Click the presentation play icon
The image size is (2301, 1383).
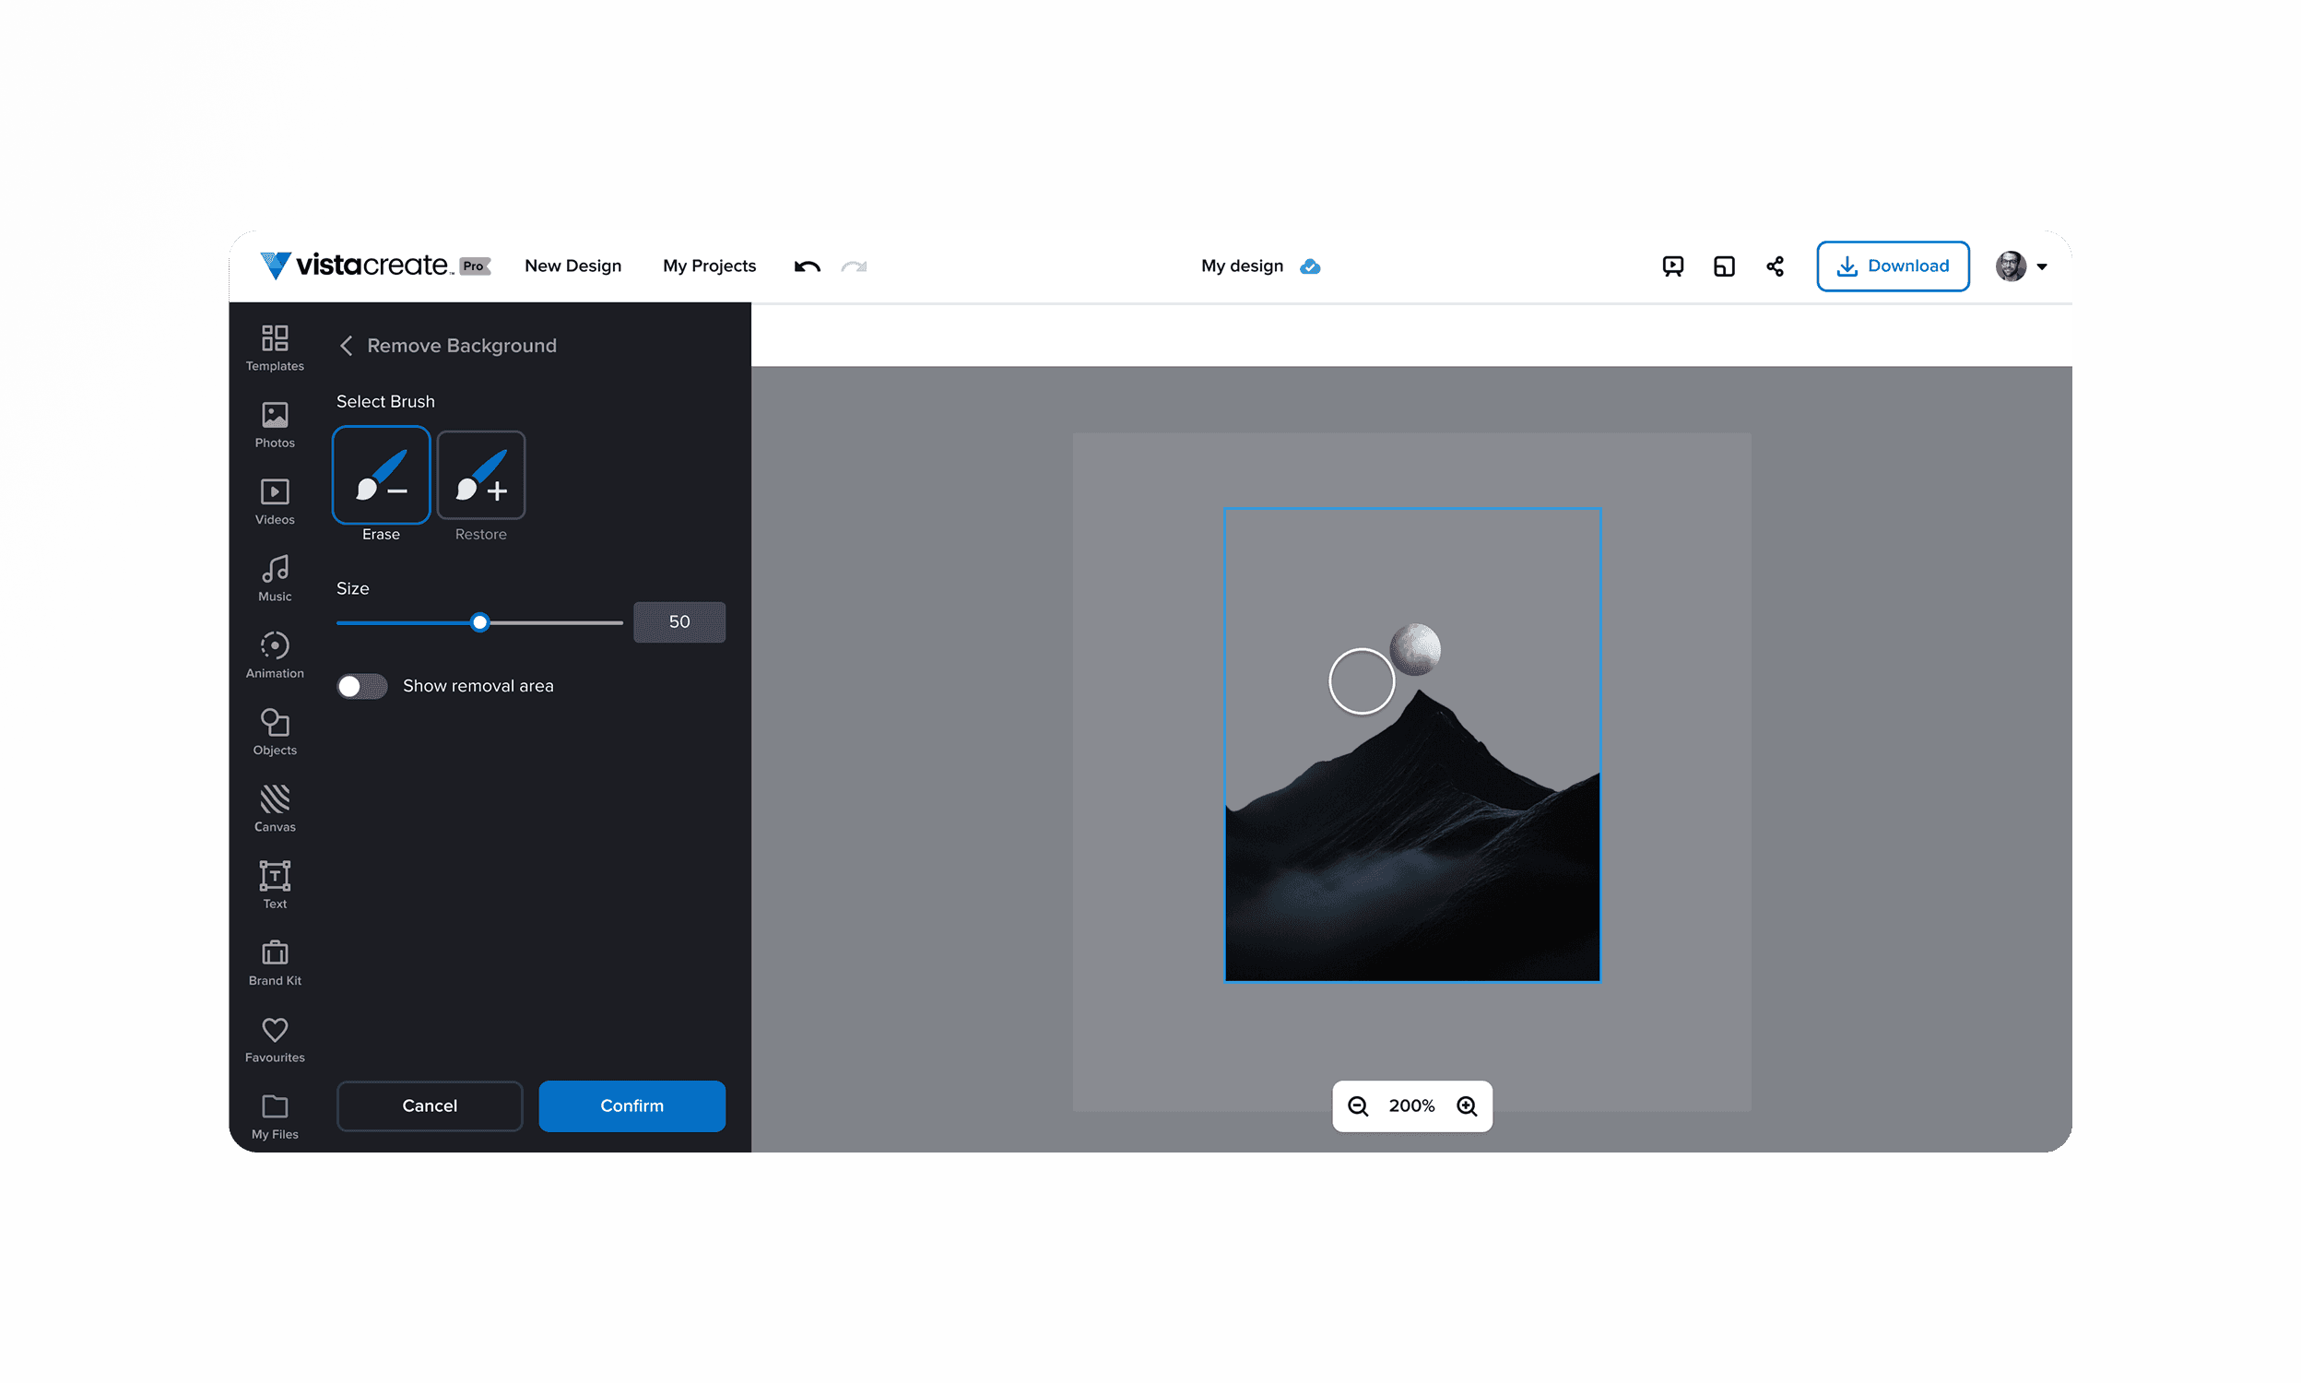pyautogui.click(x=1672, y=266)
